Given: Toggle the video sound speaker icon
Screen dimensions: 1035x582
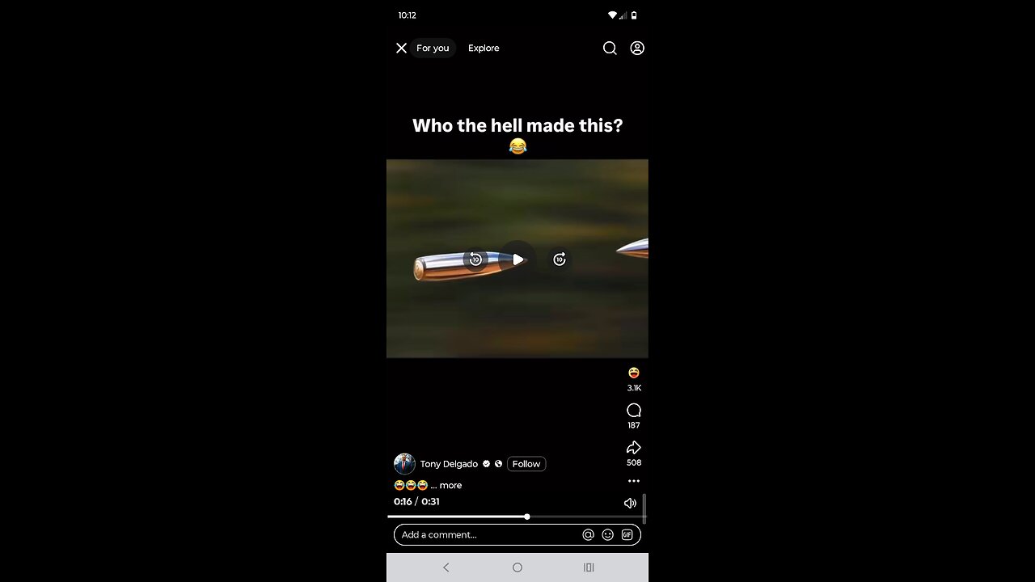Looking at the screenshot, I should (x=631, y=503).
